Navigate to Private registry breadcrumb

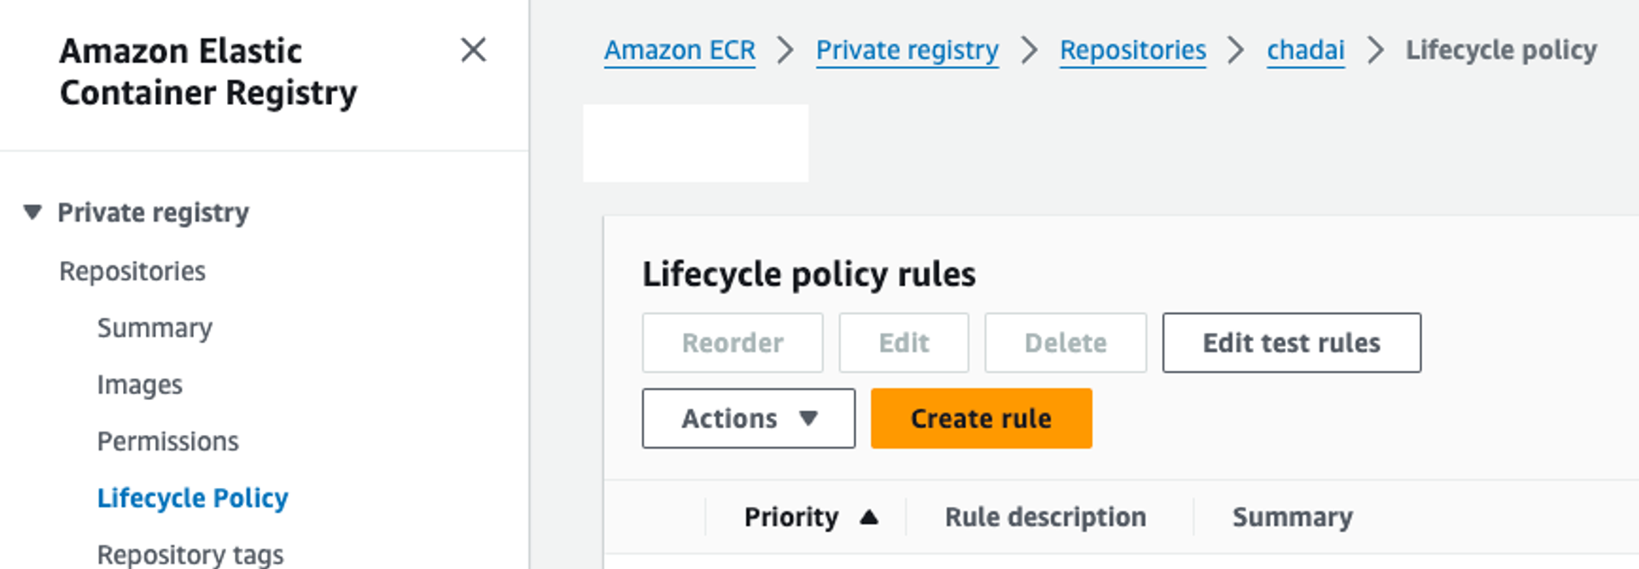point(907,50)
